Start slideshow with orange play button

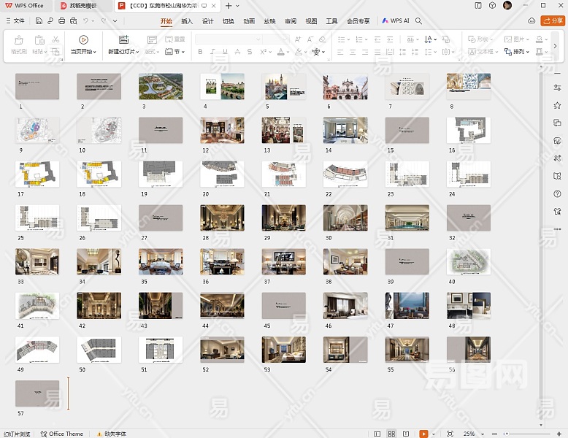point(423,434)
